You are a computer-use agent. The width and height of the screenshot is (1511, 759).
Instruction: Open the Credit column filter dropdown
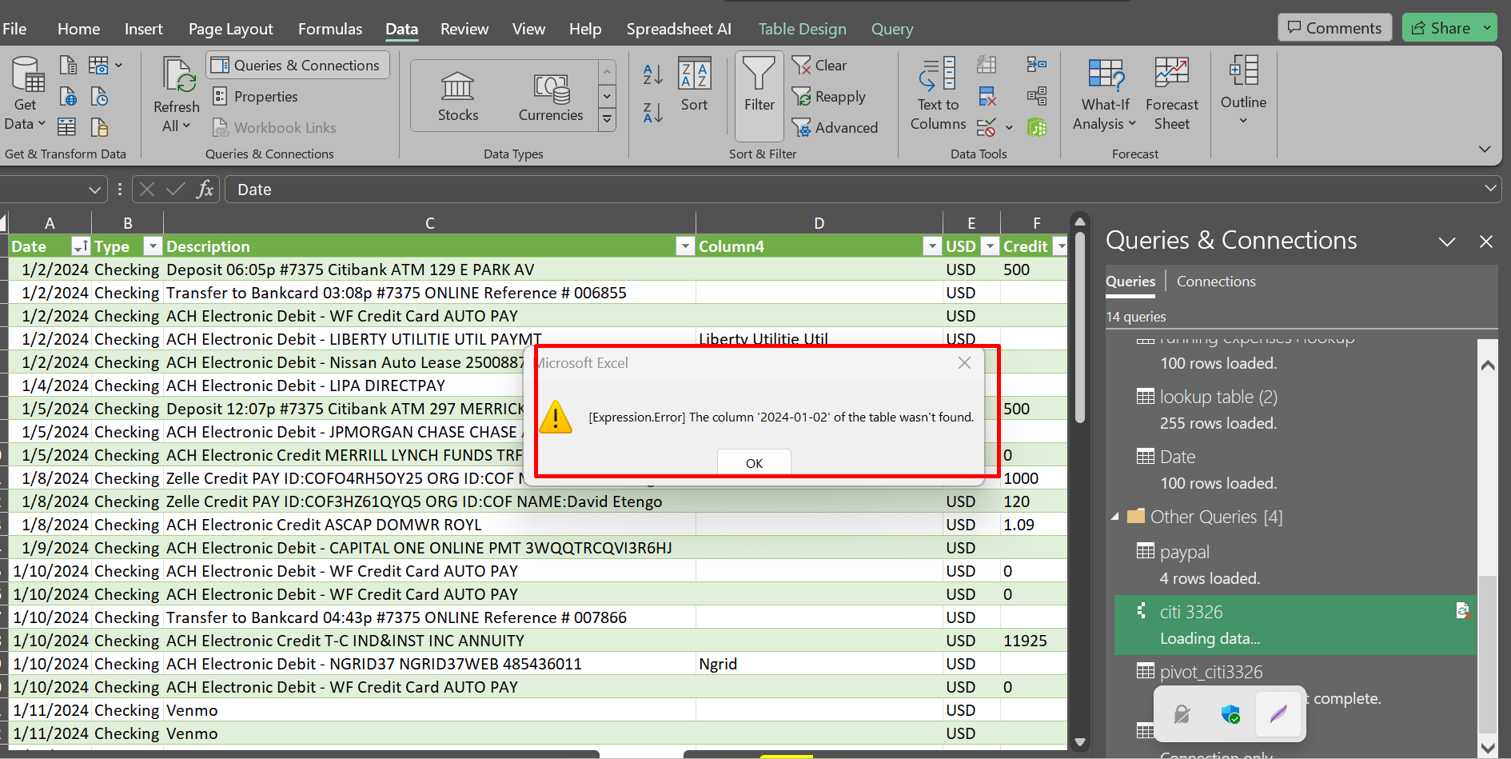pyautogui.click(x=1061, y=246)
